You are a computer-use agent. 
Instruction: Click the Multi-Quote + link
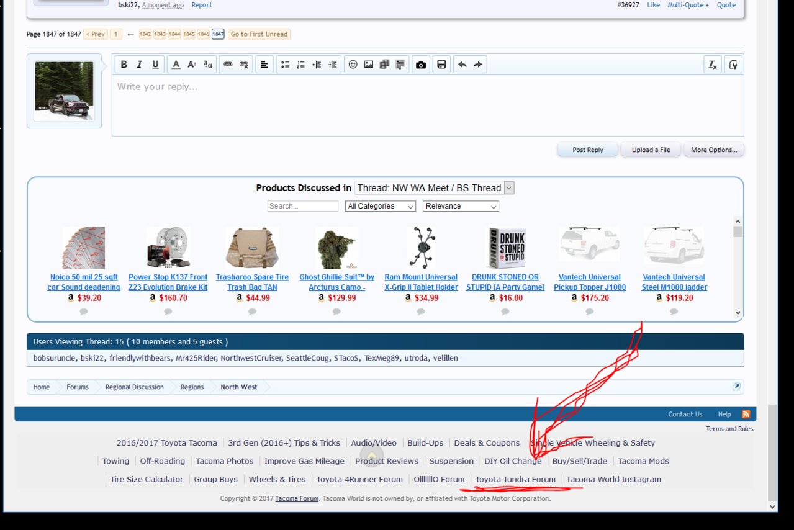click(x=688, y=5)
